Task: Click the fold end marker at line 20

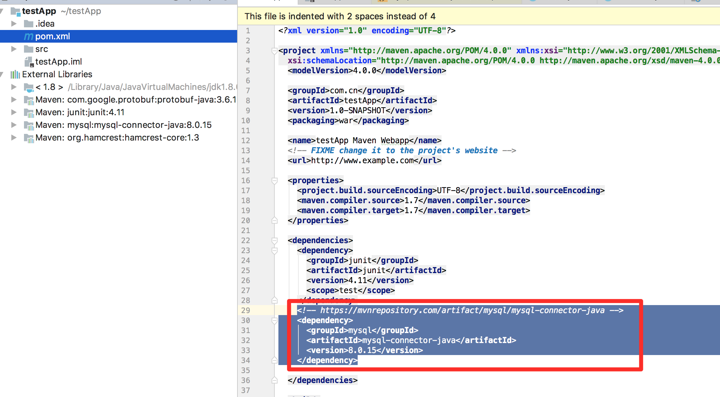Action: tap(274, 220)
